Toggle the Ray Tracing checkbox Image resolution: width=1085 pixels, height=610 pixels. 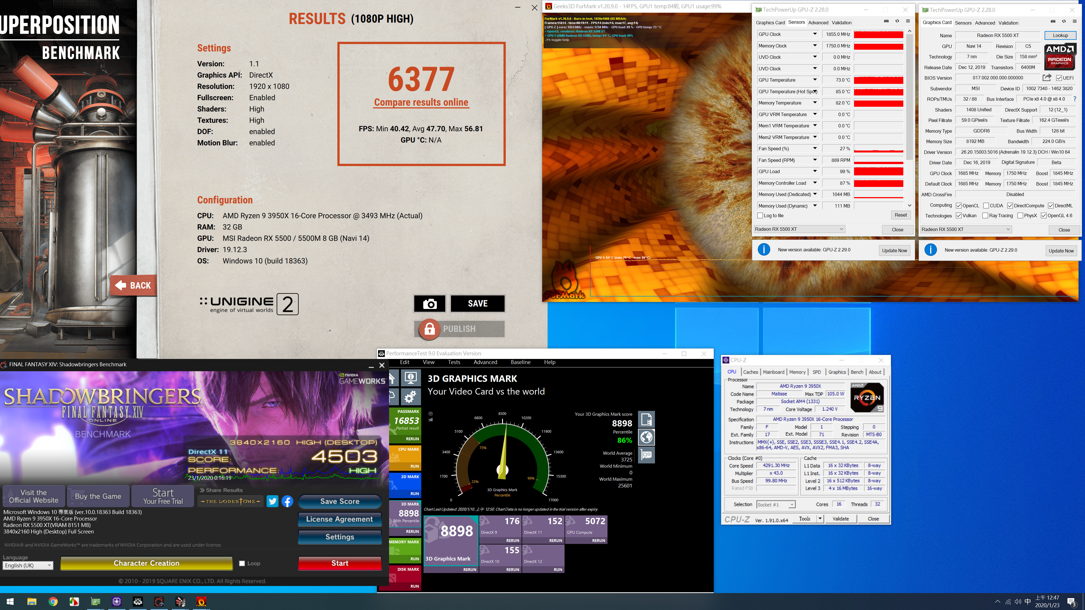(985, 215)
